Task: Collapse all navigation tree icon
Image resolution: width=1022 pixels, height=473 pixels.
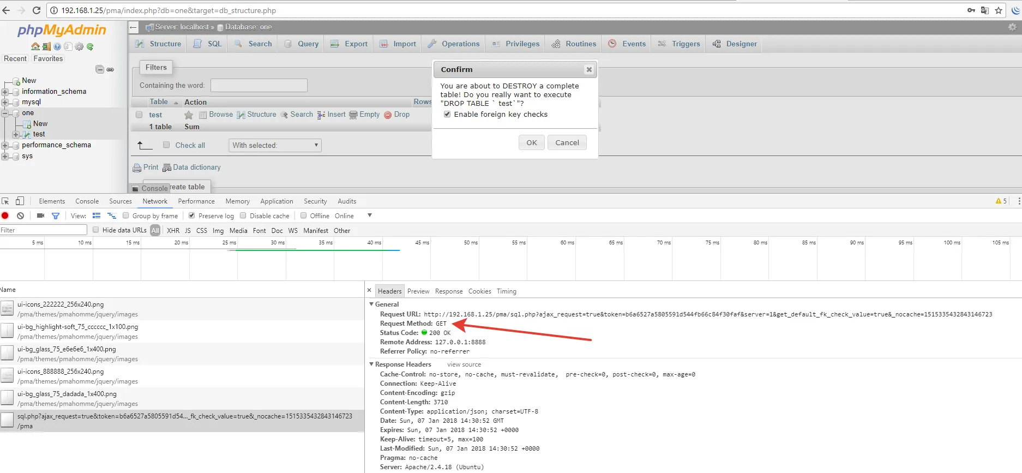Action: click(100, 69)
